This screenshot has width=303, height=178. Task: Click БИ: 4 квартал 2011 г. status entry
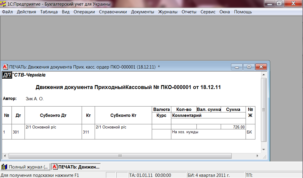pyautogui.click(x=215, y=175)
